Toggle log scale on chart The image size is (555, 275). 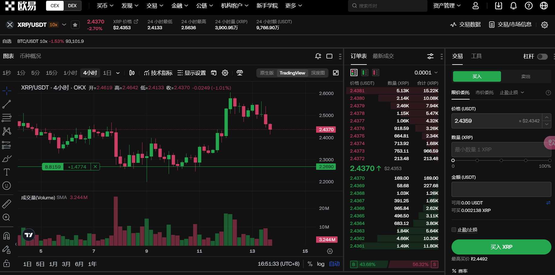coord(321,264)
